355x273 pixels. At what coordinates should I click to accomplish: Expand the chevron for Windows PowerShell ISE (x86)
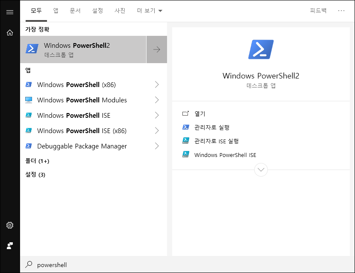click(x=157, y=131)
